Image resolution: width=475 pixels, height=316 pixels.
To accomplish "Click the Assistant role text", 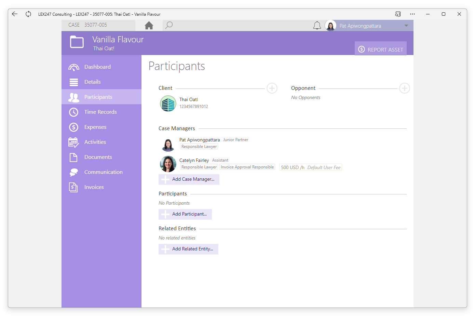I will pos(220,160).
